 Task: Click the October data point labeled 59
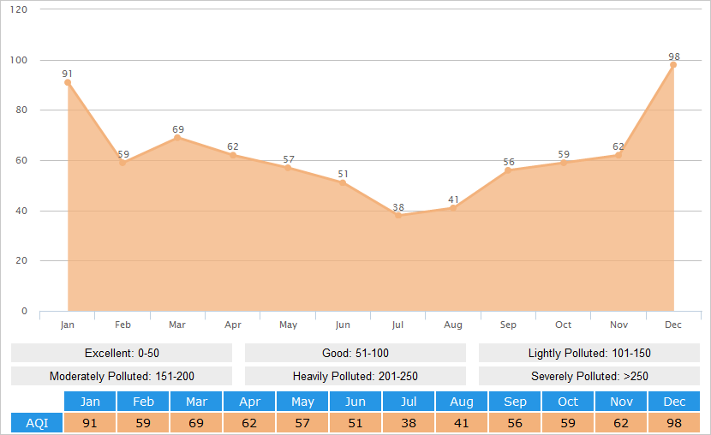point(563,163)
